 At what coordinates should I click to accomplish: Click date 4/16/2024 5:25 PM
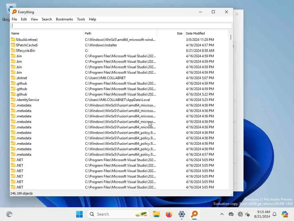pyautogui.click(x=200, y=100)
